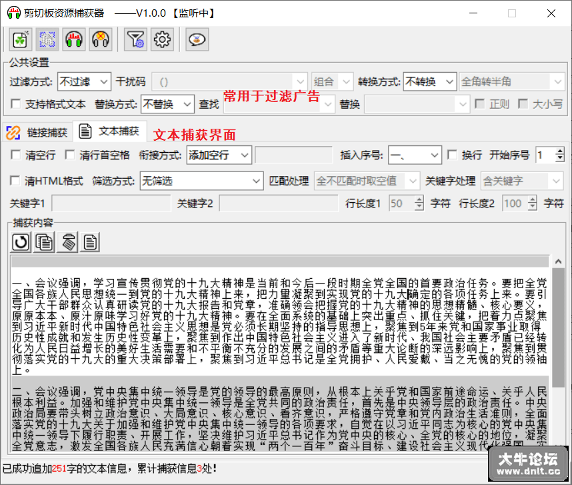Click the 关键字2 input field
572x485 pixels.
pos(279,203)
